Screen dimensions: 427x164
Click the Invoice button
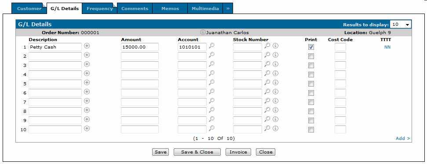pos(238,152)
